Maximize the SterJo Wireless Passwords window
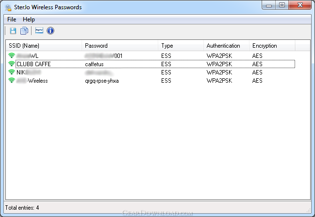Image resolution: width=315 pixels, height=217 pixels. click(x=282, y=5)
